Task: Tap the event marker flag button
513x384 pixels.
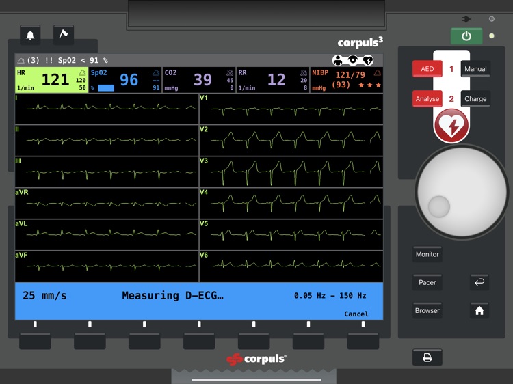Action: (x=64, y=34)
